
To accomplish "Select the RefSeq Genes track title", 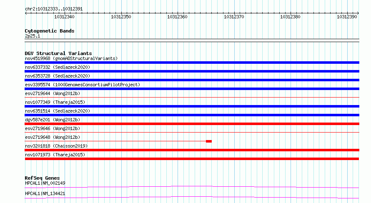I will (x=42, y=178).
